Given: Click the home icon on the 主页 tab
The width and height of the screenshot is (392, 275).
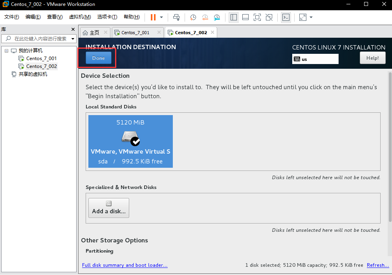Looking at the screenshot, I should [85, 33].
